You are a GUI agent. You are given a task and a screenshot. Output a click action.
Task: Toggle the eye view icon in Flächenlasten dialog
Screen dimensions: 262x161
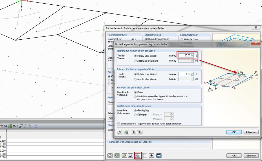click(x=151, y=155)
